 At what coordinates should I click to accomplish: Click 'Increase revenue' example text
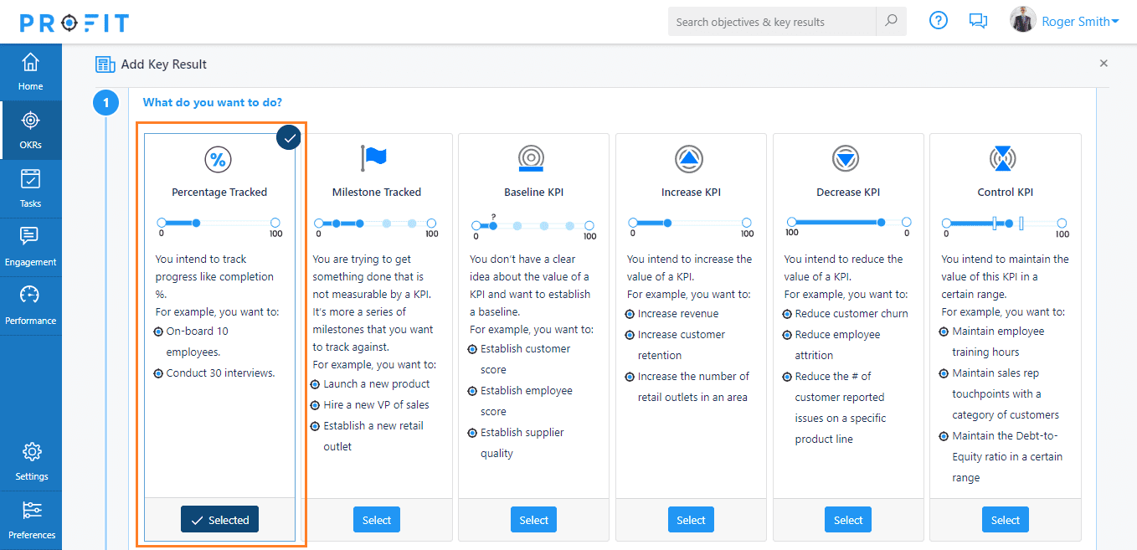[678, 313]
